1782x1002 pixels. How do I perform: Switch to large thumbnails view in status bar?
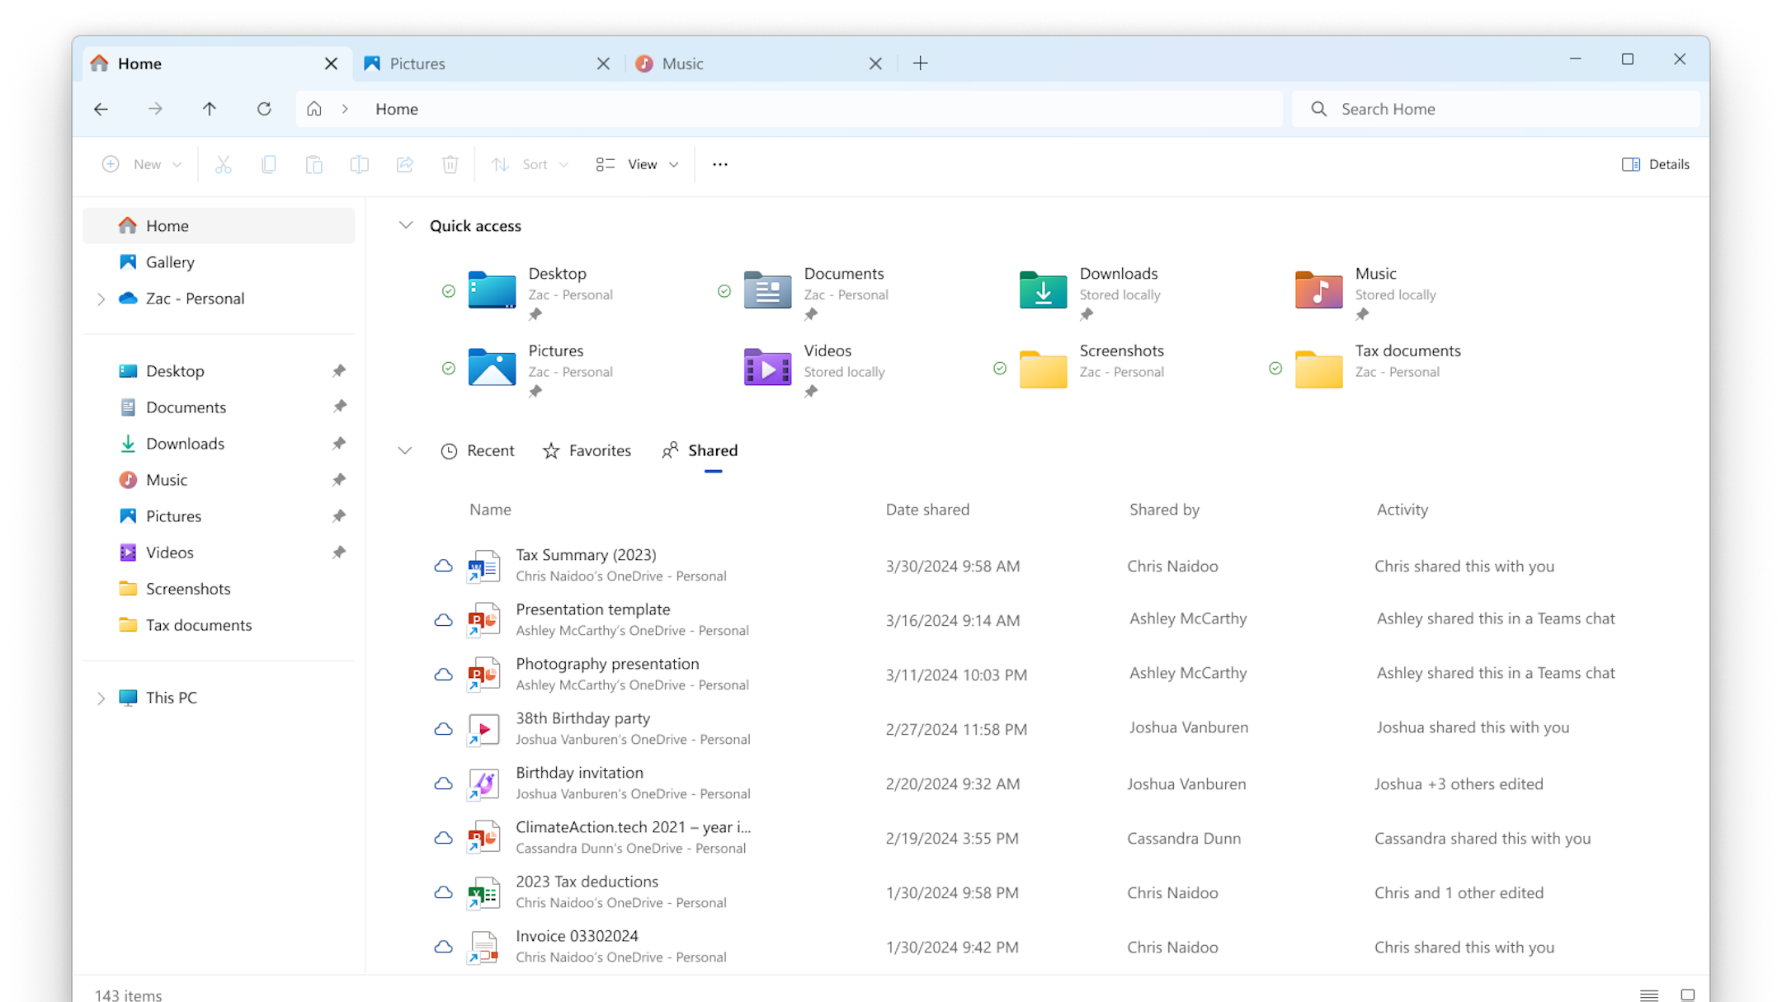click(x=1687, y=995)
